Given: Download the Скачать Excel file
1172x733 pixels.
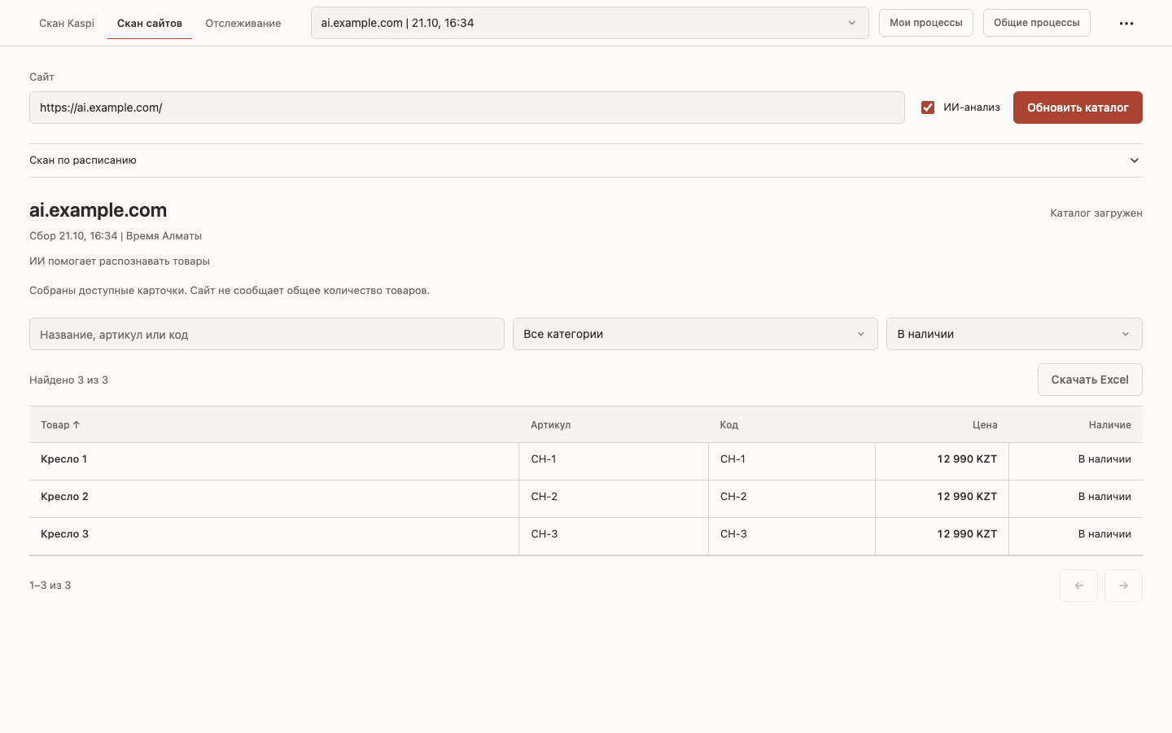Looking at the screenshot, I should tap(1090, 380).
